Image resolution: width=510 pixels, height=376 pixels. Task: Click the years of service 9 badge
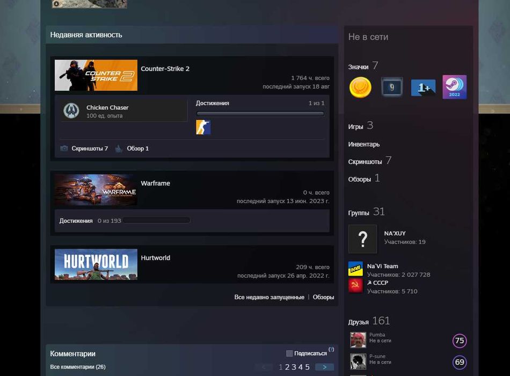pyautogui.click(x=391, y=87)
